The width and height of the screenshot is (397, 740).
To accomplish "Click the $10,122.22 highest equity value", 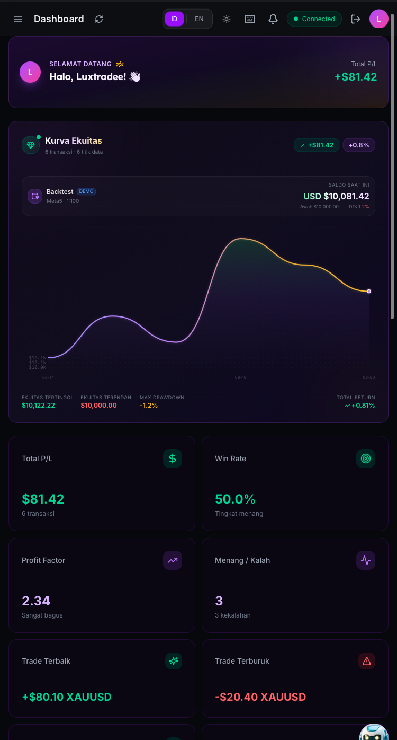I will [x=38, y=406].
